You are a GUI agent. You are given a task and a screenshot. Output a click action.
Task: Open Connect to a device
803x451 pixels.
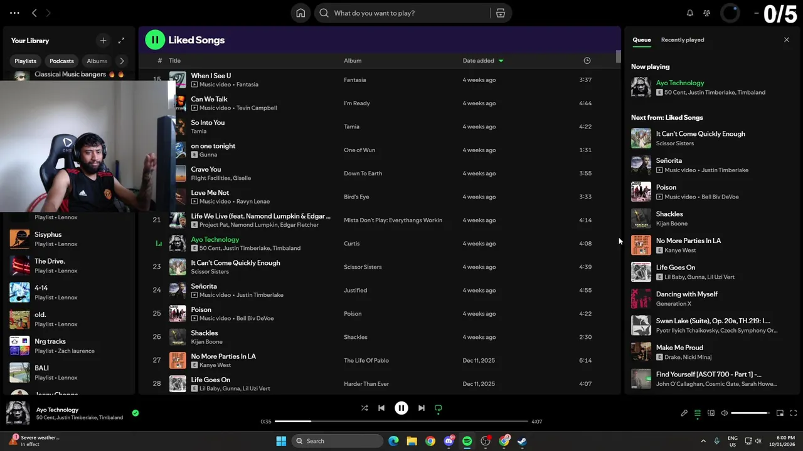(711, 413)
